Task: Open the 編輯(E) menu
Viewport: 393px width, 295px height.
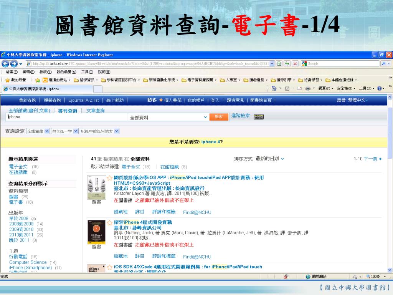Action: 28,72
